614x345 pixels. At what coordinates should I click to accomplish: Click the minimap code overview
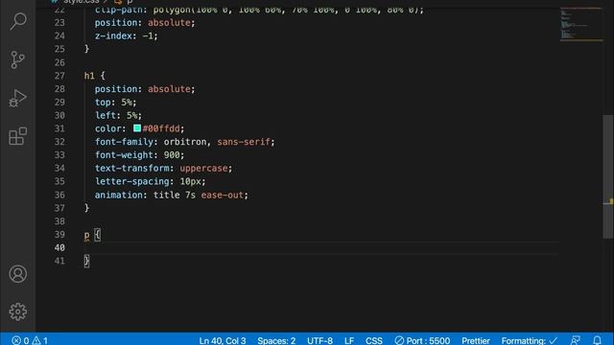pyautogui.click(x=581, y=24)
